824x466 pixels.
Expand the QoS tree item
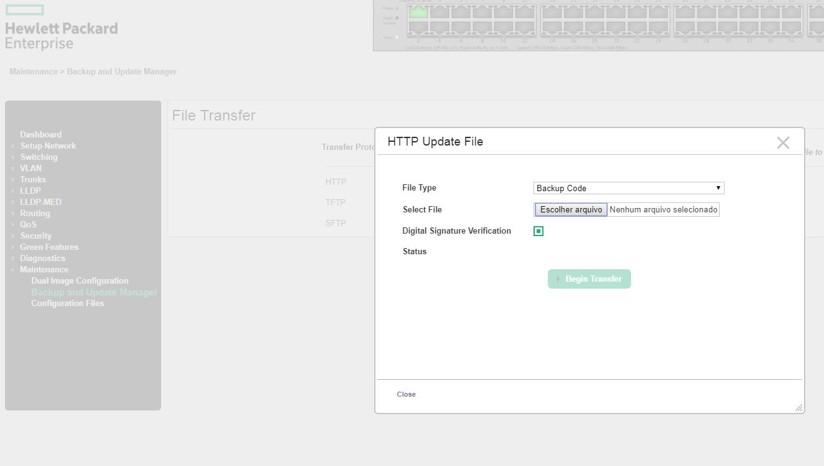click(13, 225)
